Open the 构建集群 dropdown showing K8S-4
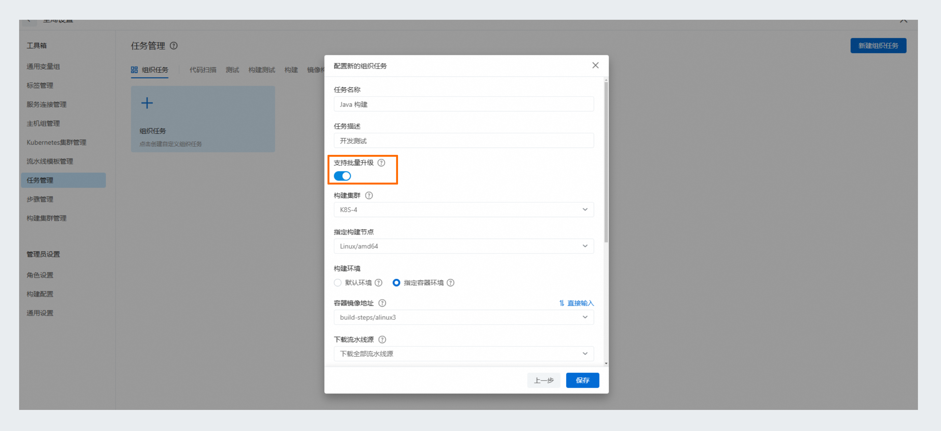The width and height of the screenshot is (941, 431). tap(464, 210)
